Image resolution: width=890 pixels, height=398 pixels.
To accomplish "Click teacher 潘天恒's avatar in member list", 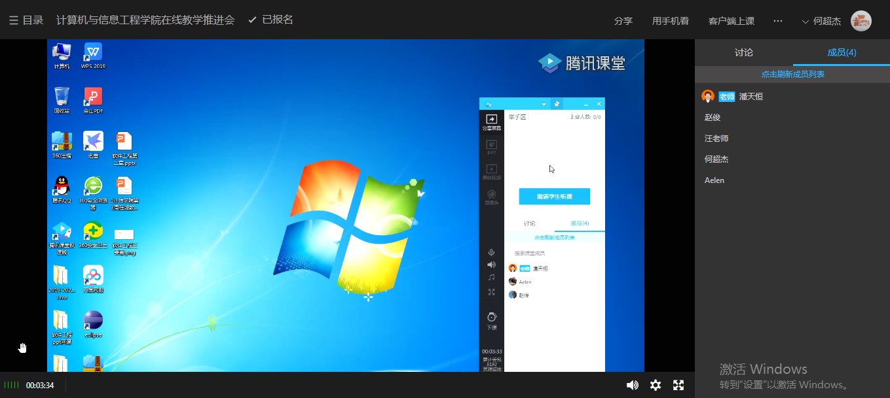I will coord(708,97).
